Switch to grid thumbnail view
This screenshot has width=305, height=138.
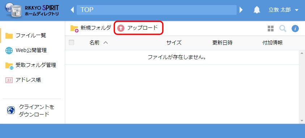(271, 29)
